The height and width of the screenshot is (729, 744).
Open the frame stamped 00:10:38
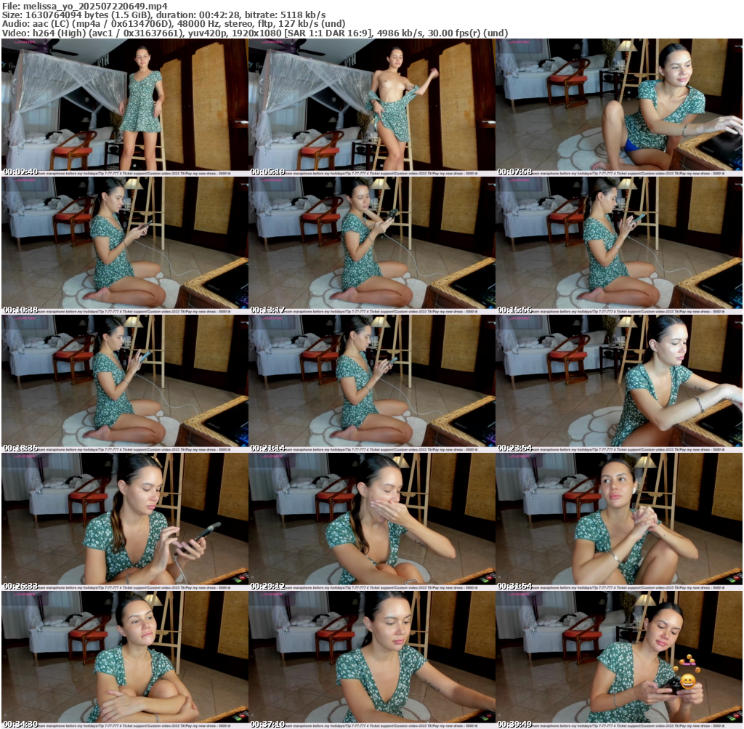pos(124,246)
